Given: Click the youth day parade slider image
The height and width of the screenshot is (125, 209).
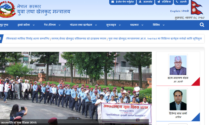Looking at the screenshot, I should [x=76, y=88].
